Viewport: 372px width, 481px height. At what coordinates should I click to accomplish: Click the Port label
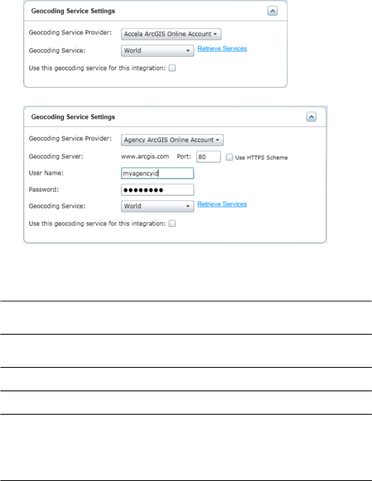pyautogui.click(x=184, y=156)
